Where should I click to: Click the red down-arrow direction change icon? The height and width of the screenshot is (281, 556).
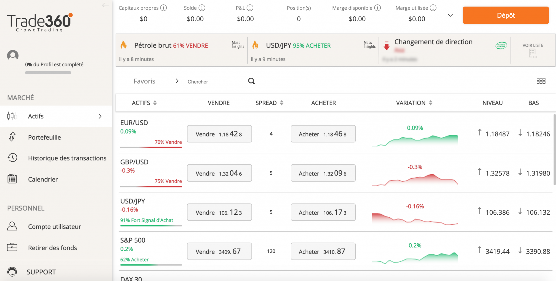(387, 46)
